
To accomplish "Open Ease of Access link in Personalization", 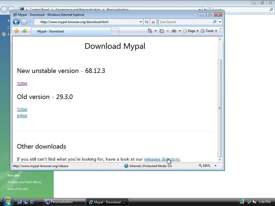I will tap(18, 189).
